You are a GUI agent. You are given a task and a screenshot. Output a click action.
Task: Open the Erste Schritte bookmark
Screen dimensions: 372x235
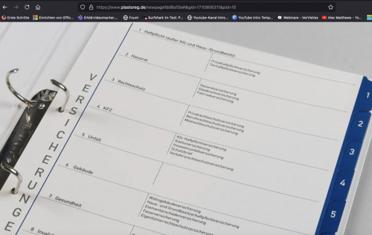pyautogui.click(x=15, y=17)
